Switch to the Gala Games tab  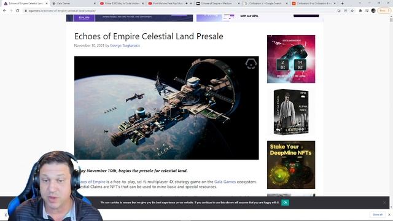74,4
